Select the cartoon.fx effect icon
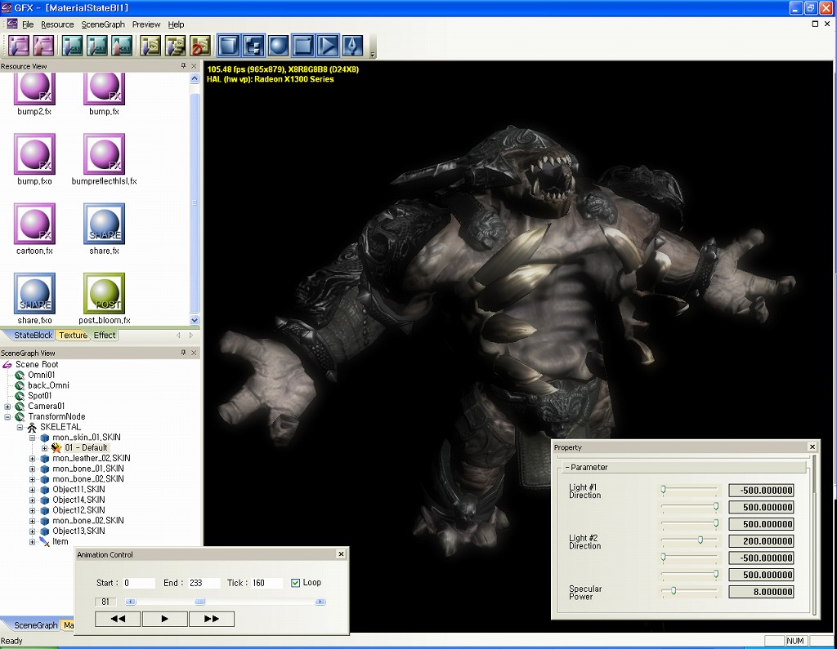This screenshot has width=837, height=649. [x=34, y=224]
